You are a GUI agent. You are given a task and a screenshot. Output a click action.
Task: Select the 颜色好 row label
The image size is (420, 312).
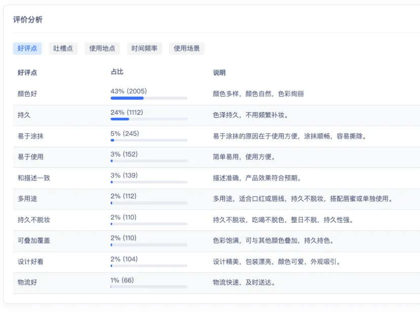27,94
